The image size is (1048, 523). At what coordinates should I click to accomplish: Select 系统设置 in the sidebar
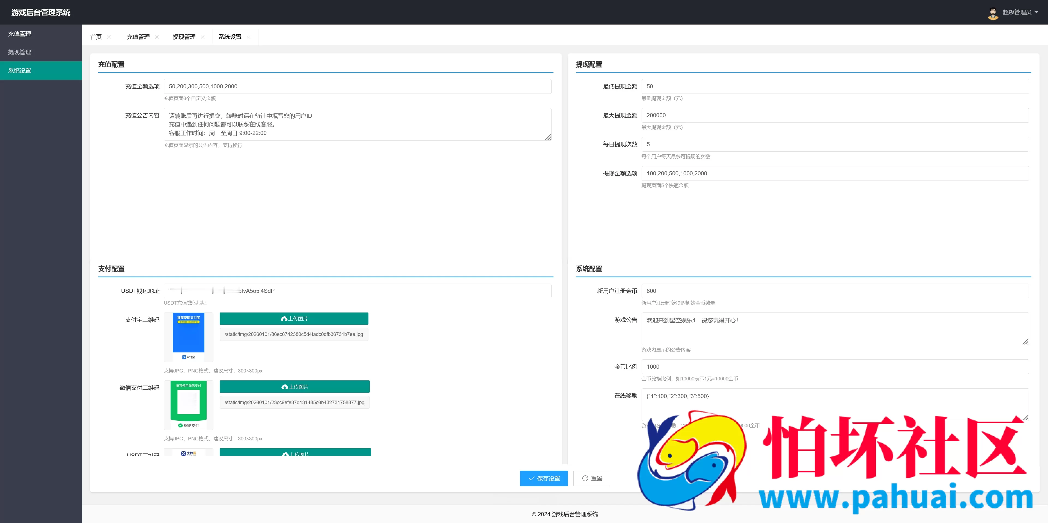pyautogui.click(x=41, y=71)
